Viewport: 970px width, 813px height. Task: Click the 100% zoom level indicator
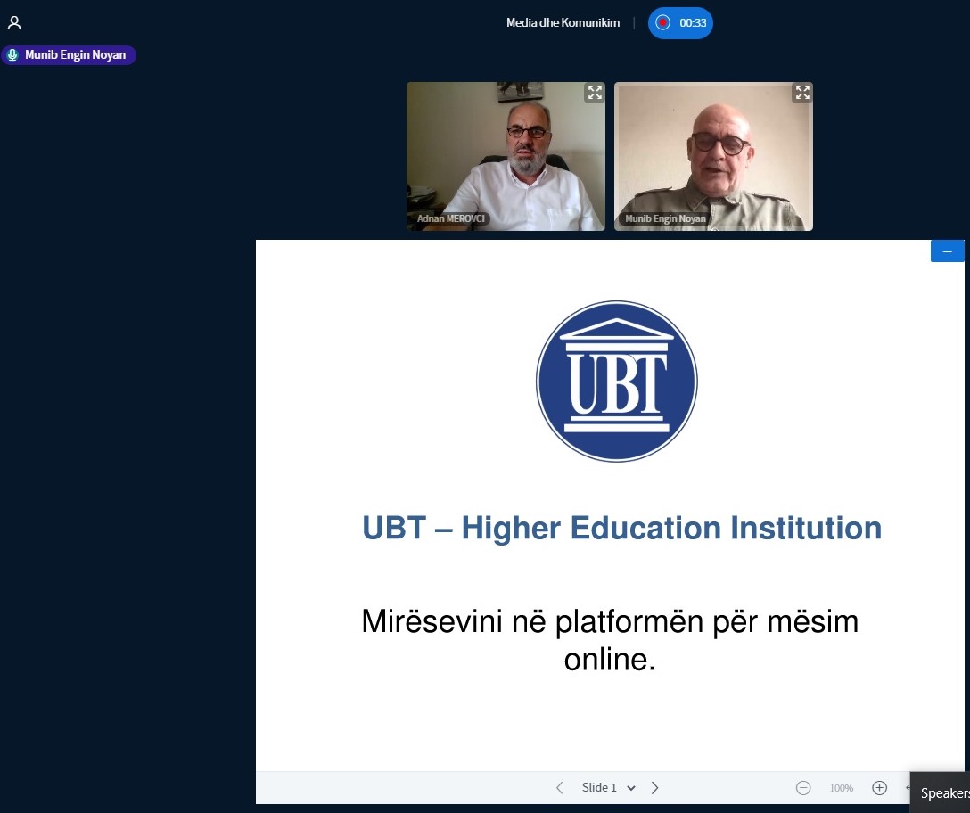pyautogui.click(x=841, y=788)
